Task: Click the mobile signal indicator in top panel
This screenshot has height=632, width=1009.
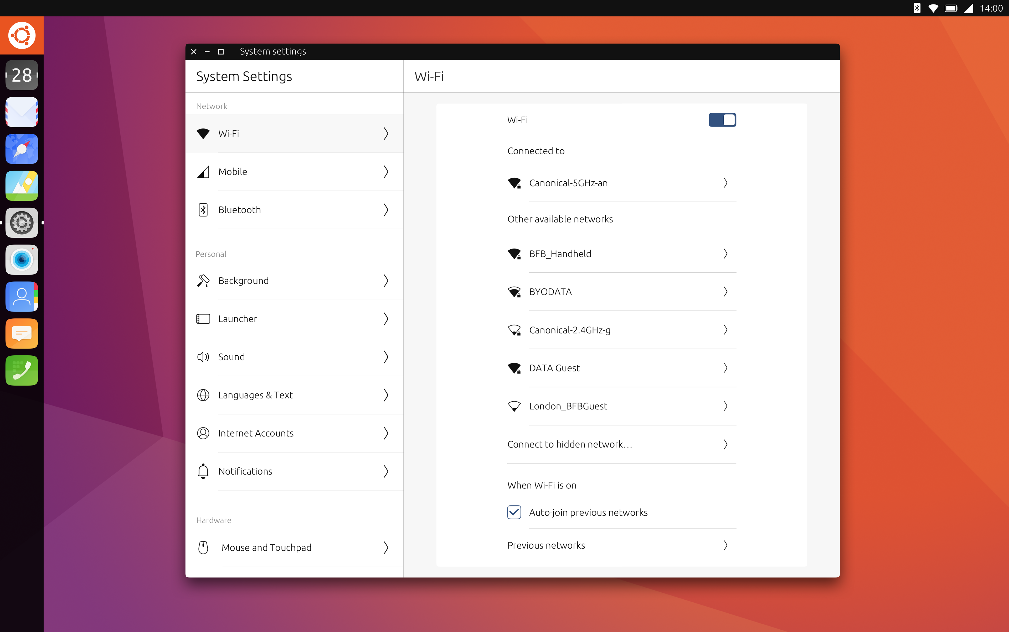Action: [x=969, y=8]
